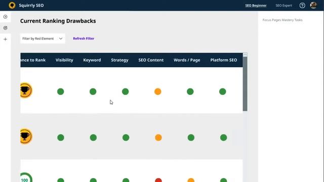Click third row Strategy green dot

tap(126, 180)
